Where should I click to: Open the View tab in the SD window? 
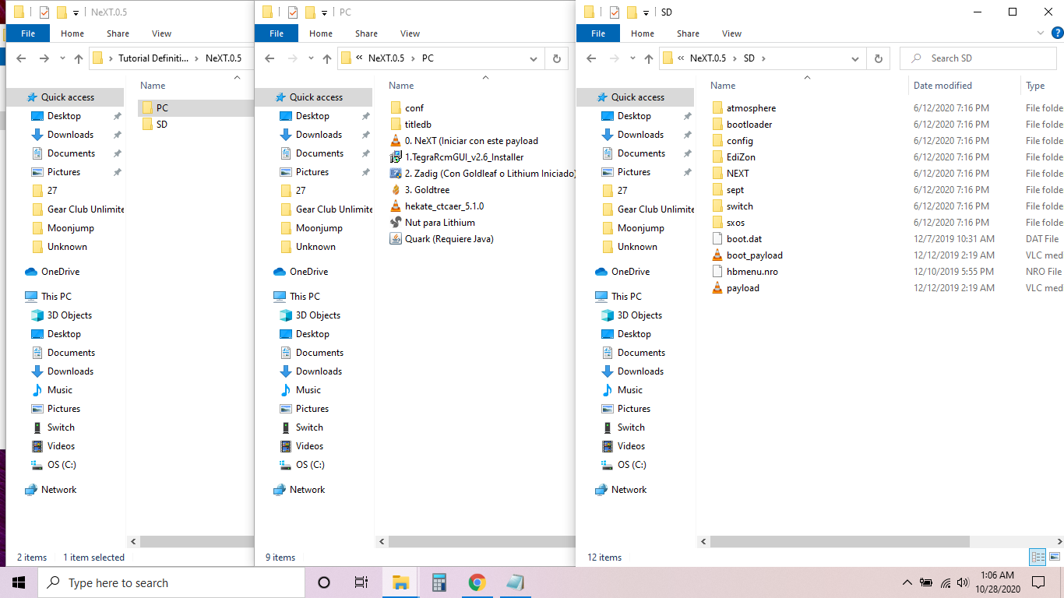point(731,33)
